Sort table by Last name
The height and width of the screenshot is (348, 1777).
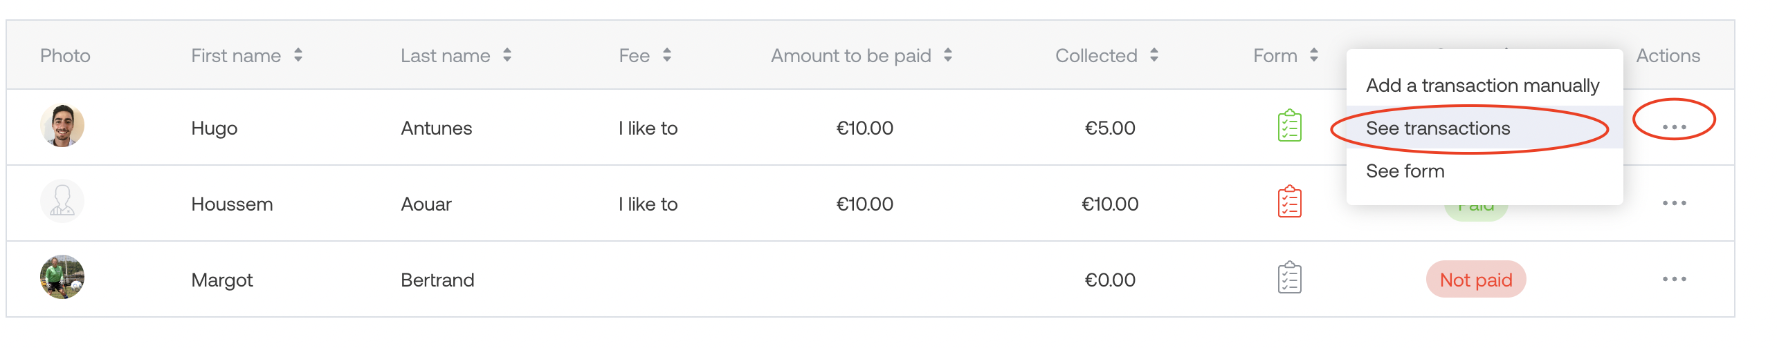pyautogui.click(x=507, y=55)
